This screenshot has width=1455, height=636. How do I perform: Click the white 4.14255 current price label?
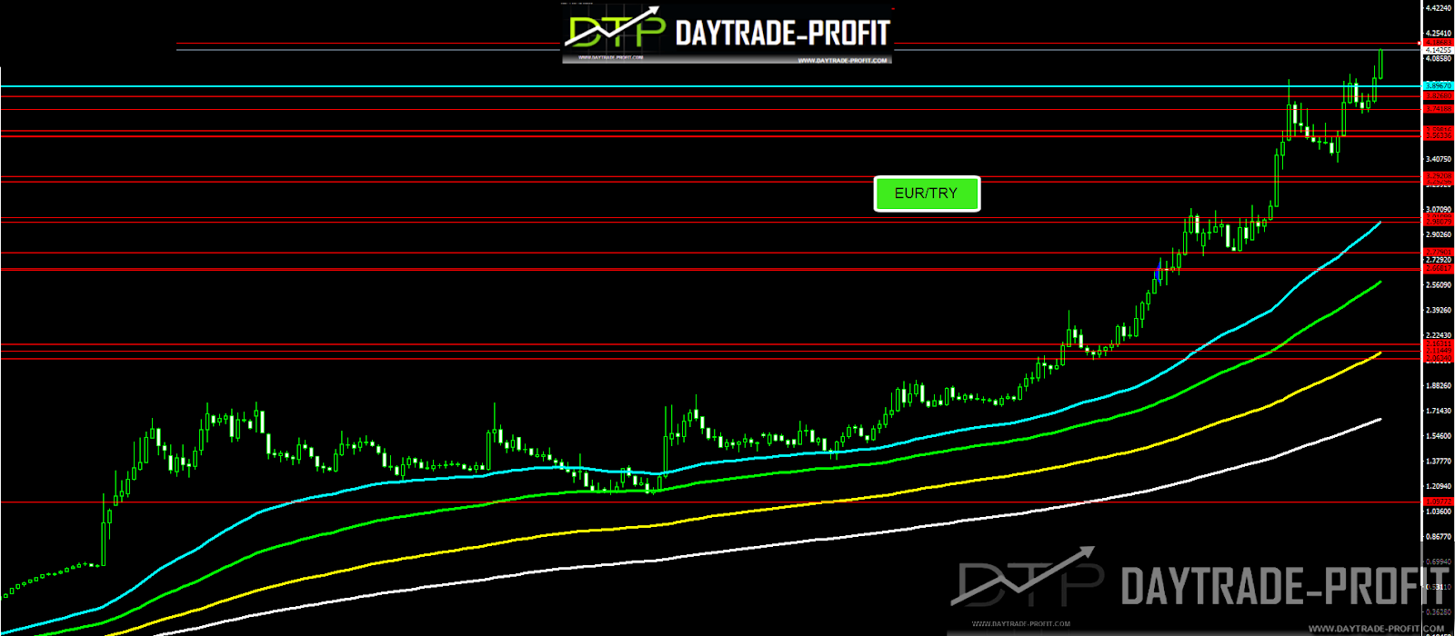[1438, 51]
